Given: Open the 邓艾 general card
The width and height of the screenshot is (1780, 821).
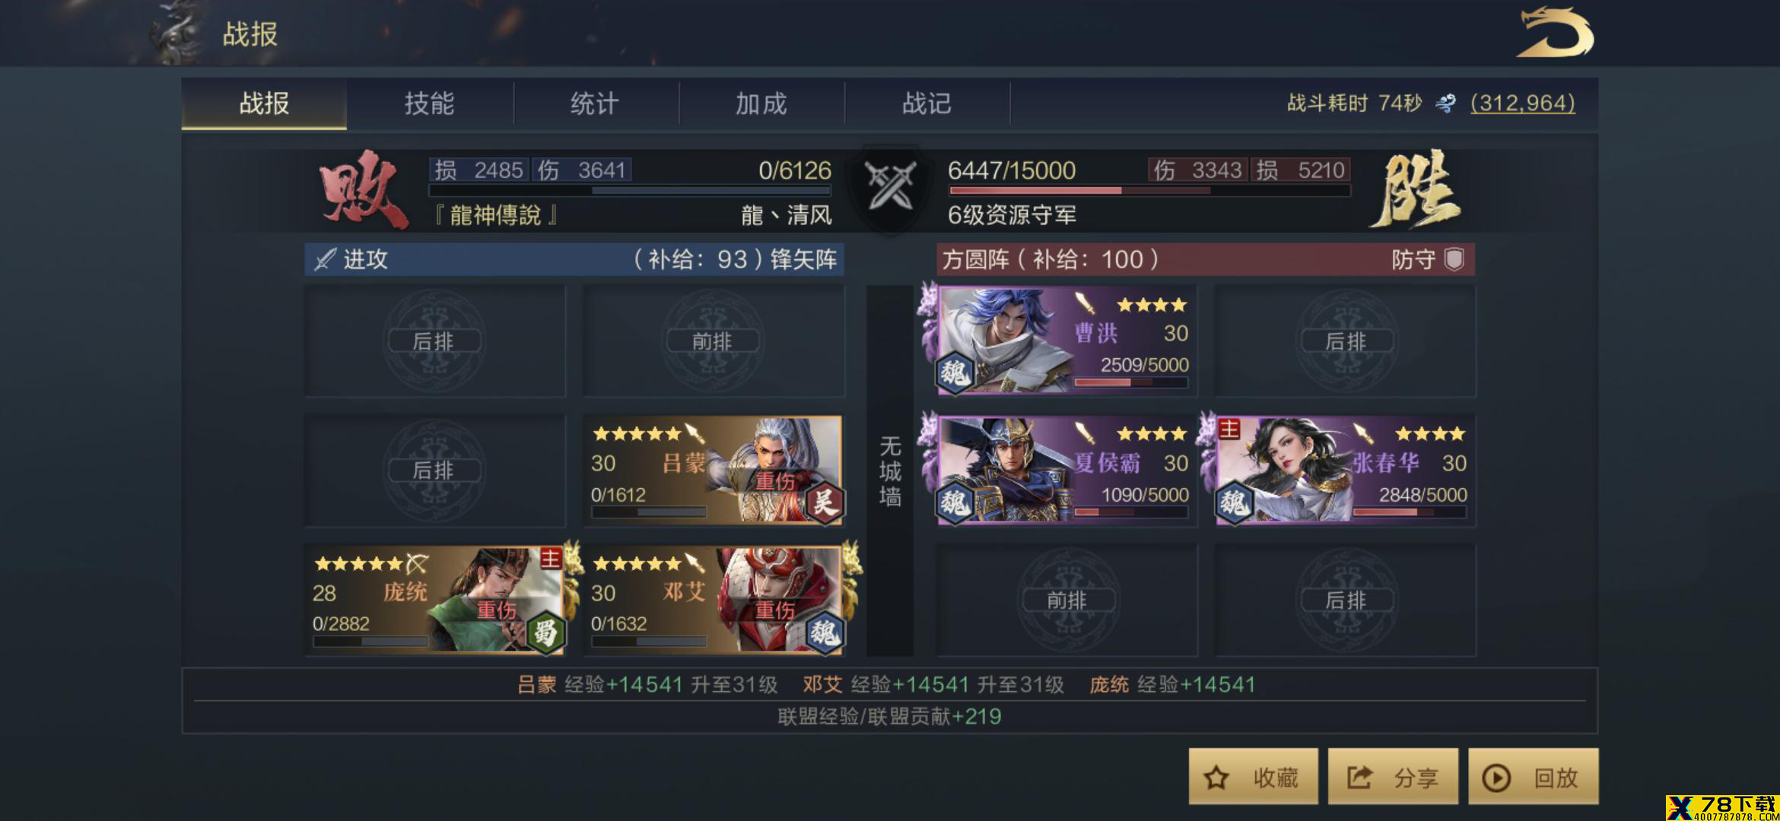Looking at the screenshot, I should 714,600.
